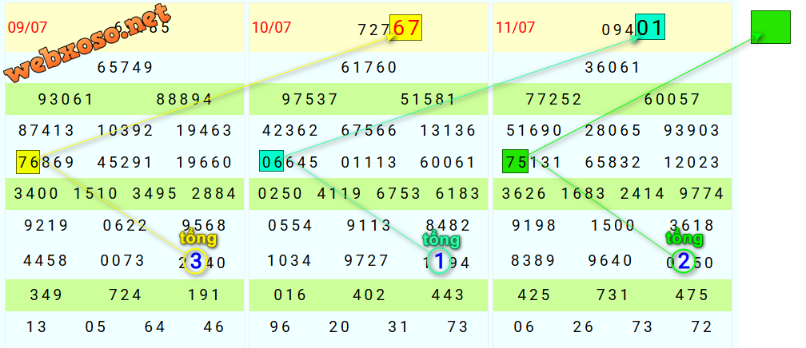This screenshot has width=806, height=348.
Task: Select the 10/07 date label
Action: (x=271, y=27)
